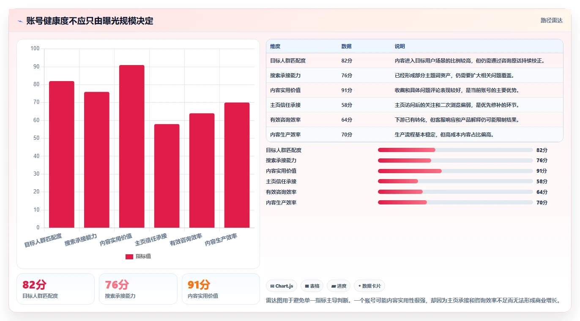Click the 64分 value next to the progress bar

tap(542, 192)
